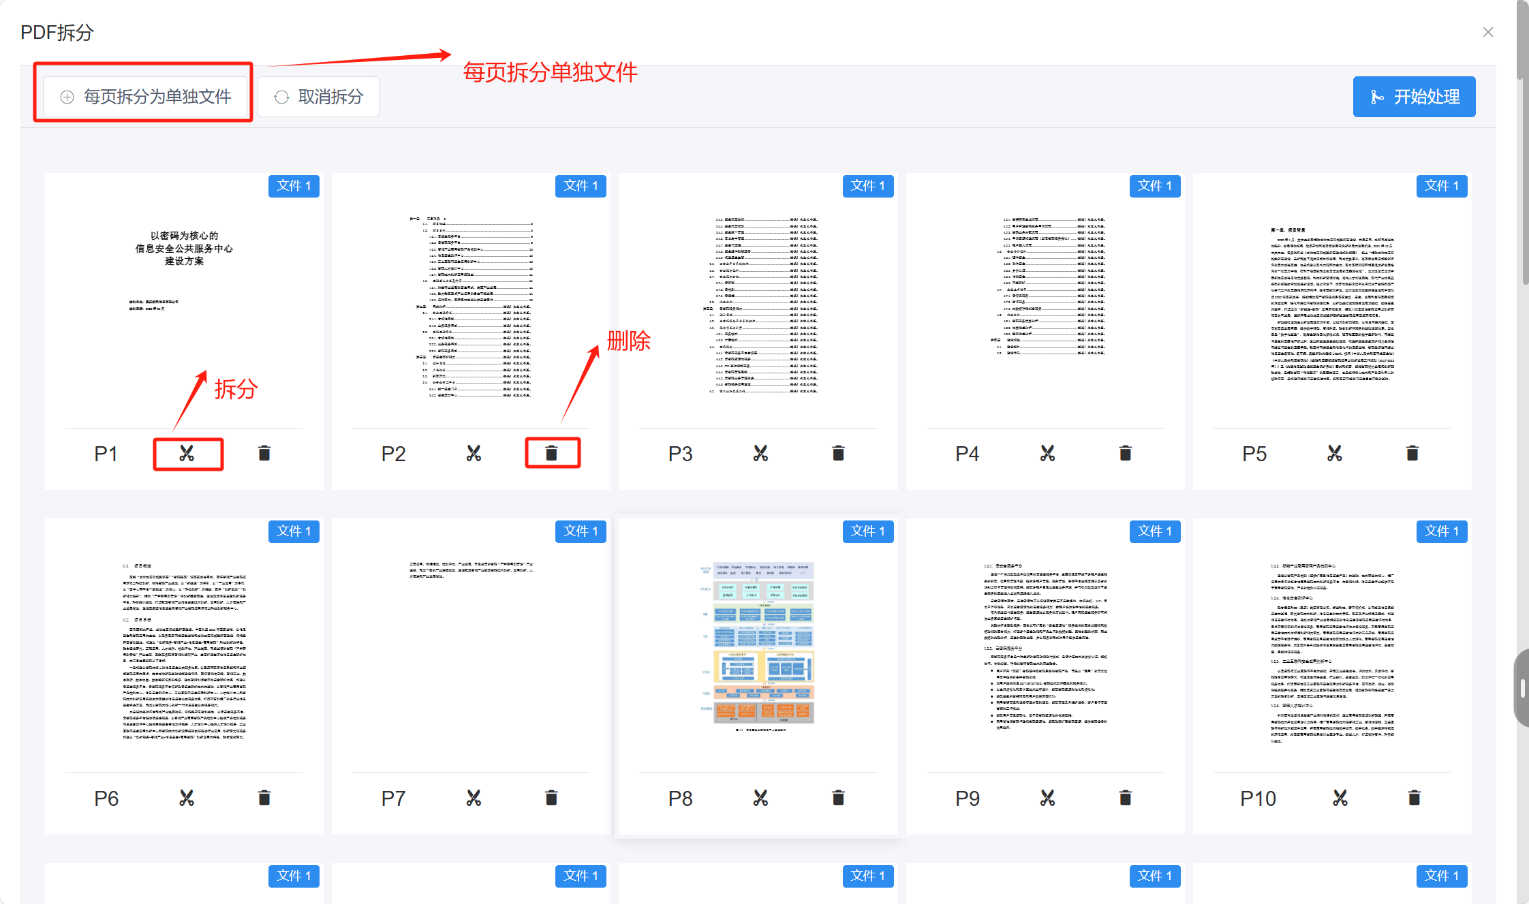Delete page P2 with its trash icon
Image resolution: width=1529 pixels, height=904 pixels.
click(x=551, y=454)
